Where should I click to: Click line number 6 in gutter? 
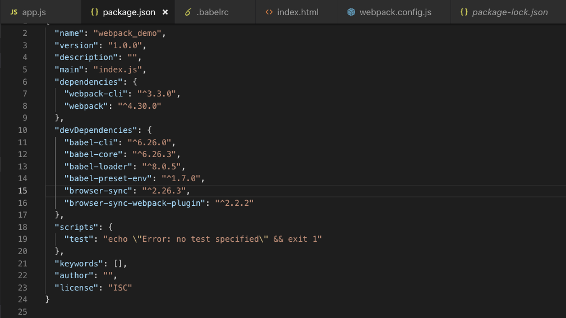[25, 82]
